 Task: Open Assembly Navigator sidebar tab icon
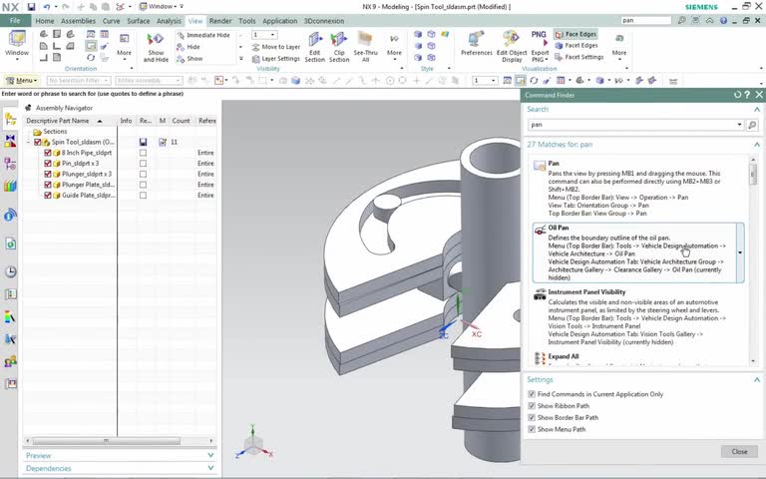pyautogui.click(x=10, y=119)
